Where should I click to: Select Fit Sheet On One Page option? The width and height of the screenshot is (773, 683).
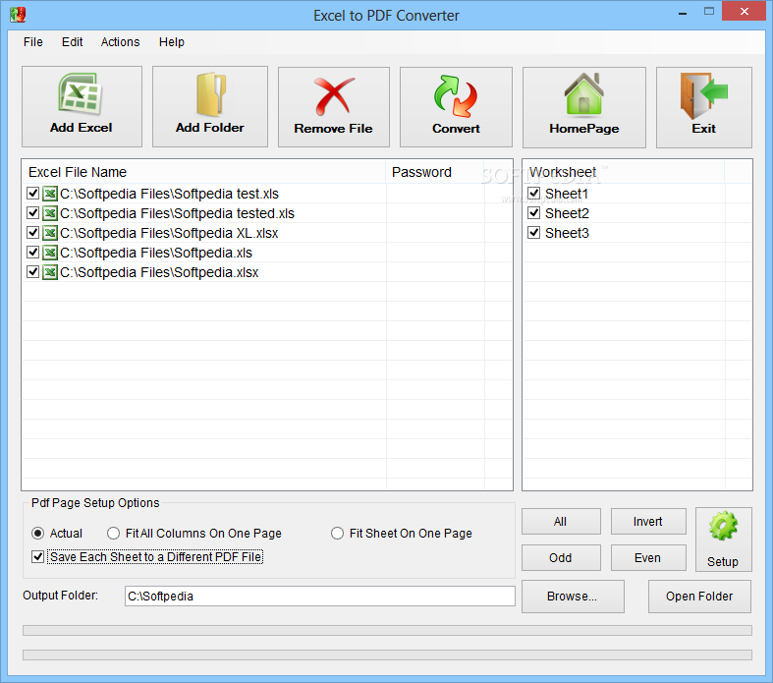tap(337, 533)
